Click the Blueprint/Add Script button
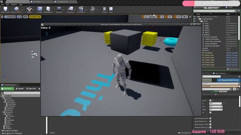Image resolution: width=241 pixels, height=135 pixels. point(229,80)
